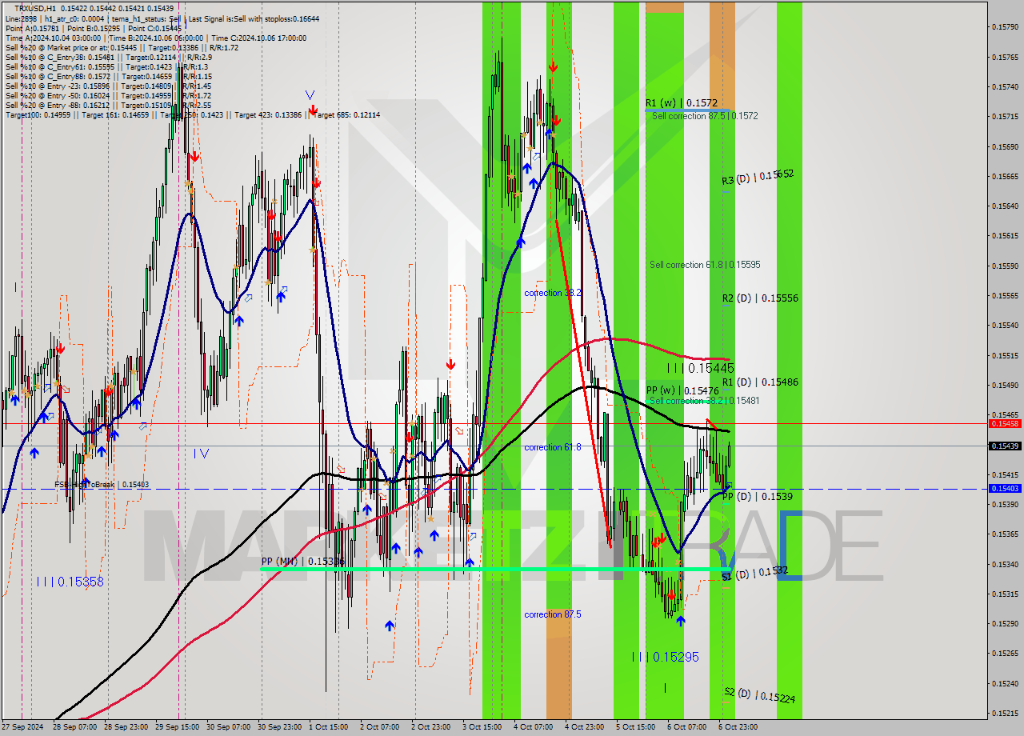This screenshot has height=736, width=1024.
Task: Click the 1 Oct 15:00 time label
Action: point(329,727)
